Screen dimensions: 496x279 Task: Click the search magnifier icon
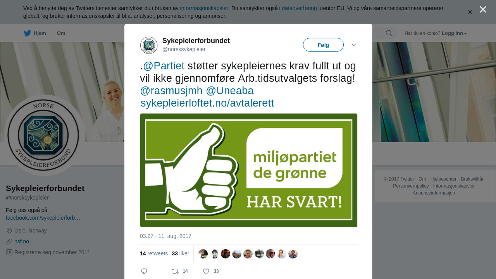[x=389, y=33]
